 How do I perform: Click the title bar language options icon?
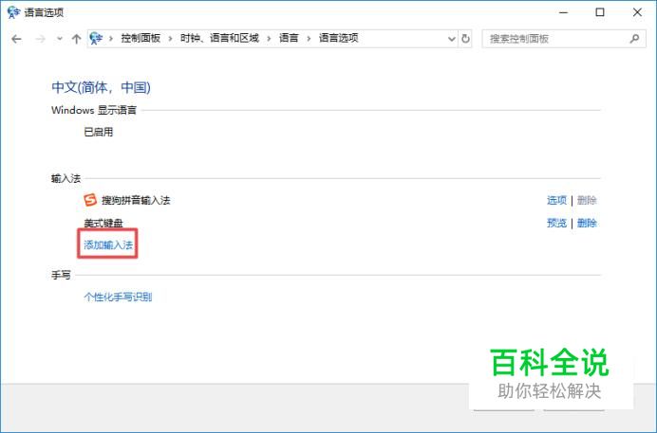pos(13,12)
